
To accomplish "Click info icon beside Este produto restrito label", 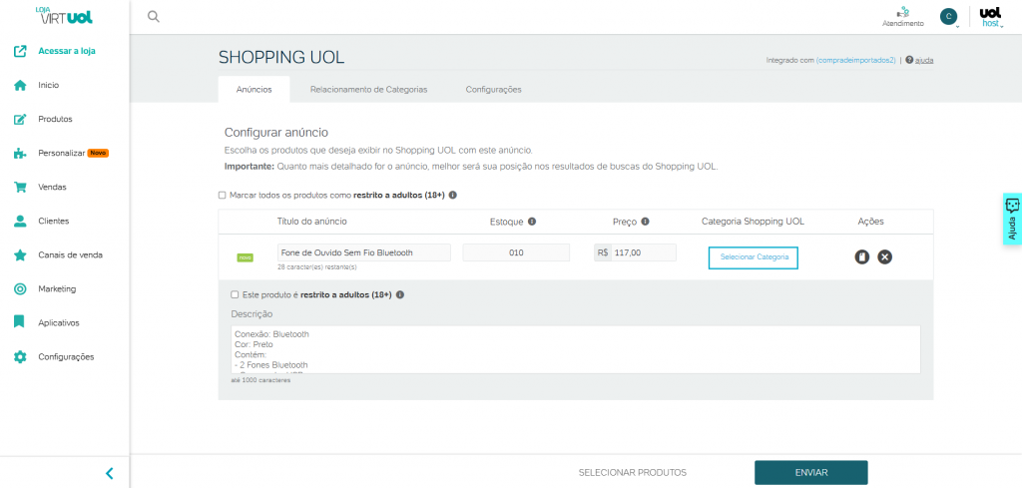I will click(400, 294).
